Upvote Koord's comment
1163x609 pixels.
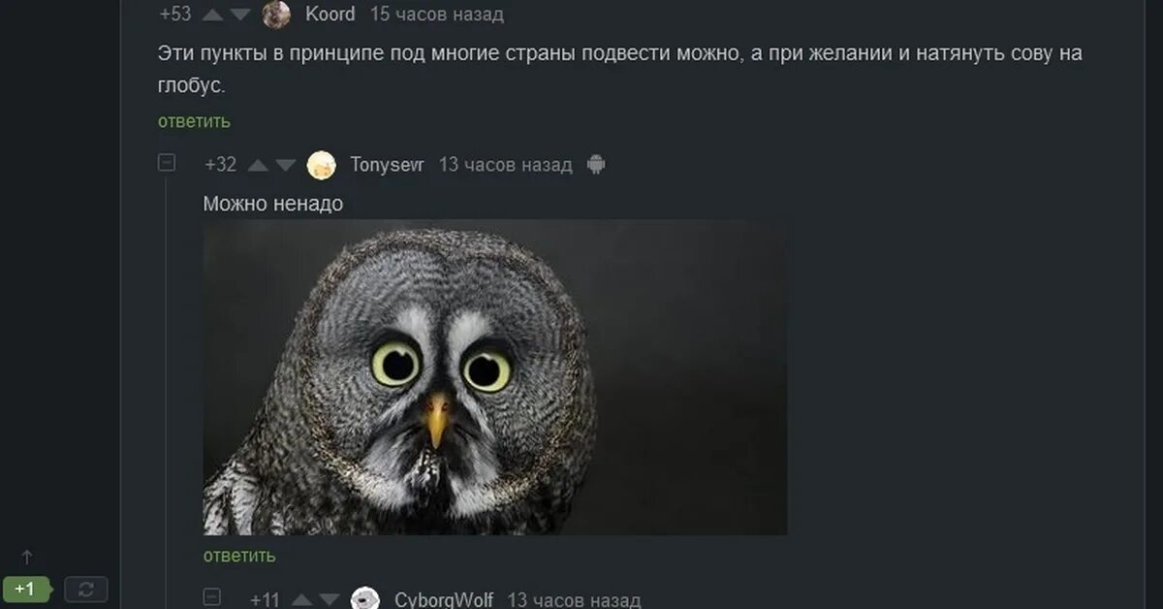[x=212, y=16]
